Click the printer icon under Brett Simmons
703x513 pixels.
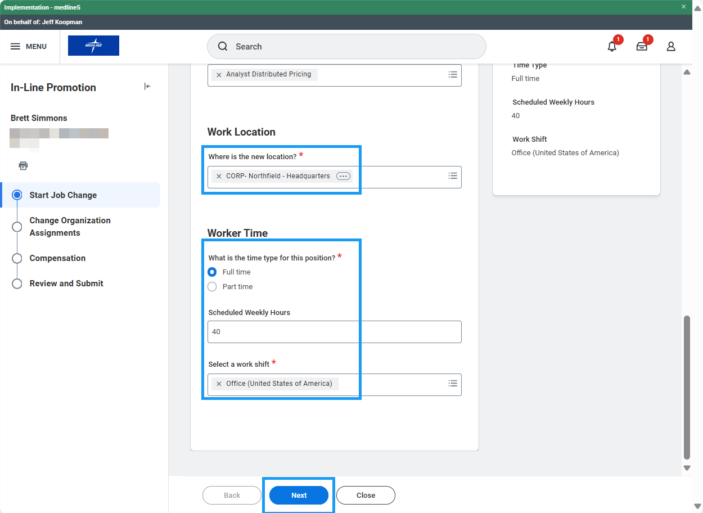tap(23, 166)
